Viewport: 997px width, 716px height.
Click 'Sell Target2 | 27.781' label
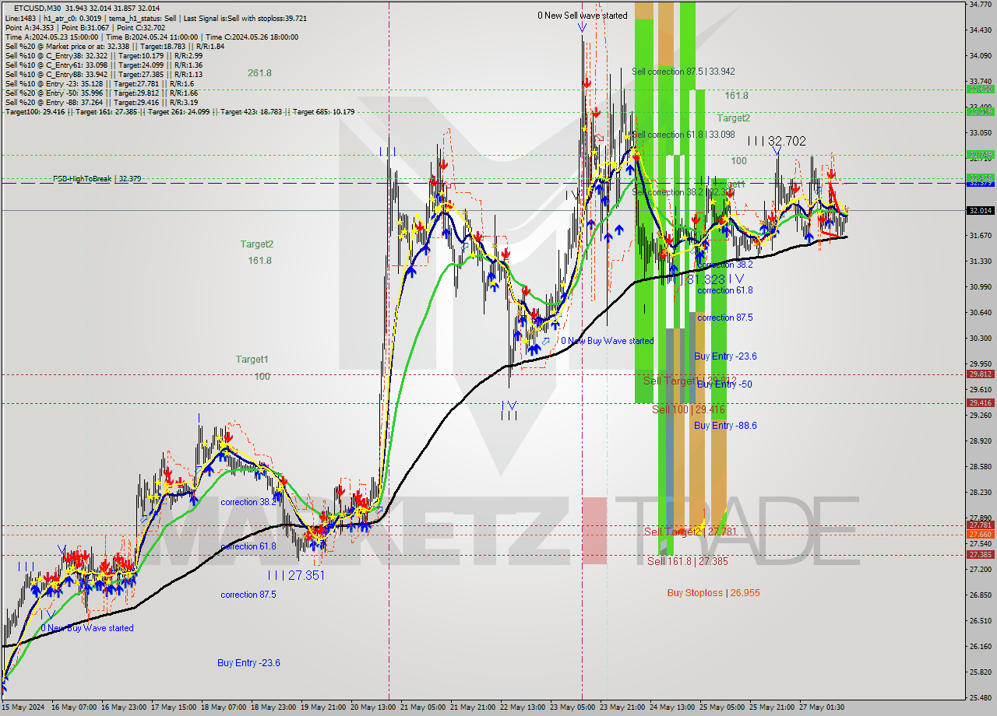point(690,532)
